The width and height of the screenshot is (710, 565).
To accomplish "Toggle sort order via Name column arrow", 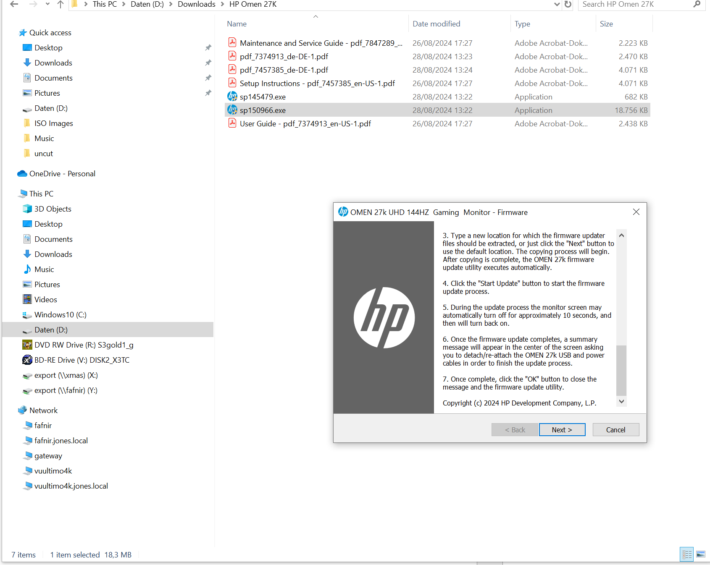I will click(x=316, y=16).
